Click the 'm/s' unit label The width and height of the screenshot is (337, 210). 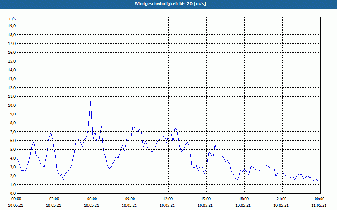[x=13, y=19]
